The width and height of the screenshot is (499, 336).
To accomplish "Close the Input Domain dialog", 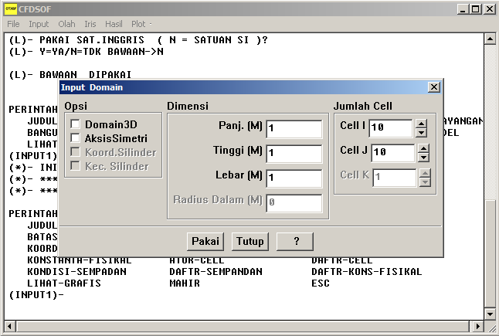I will (x=434, y=87).
